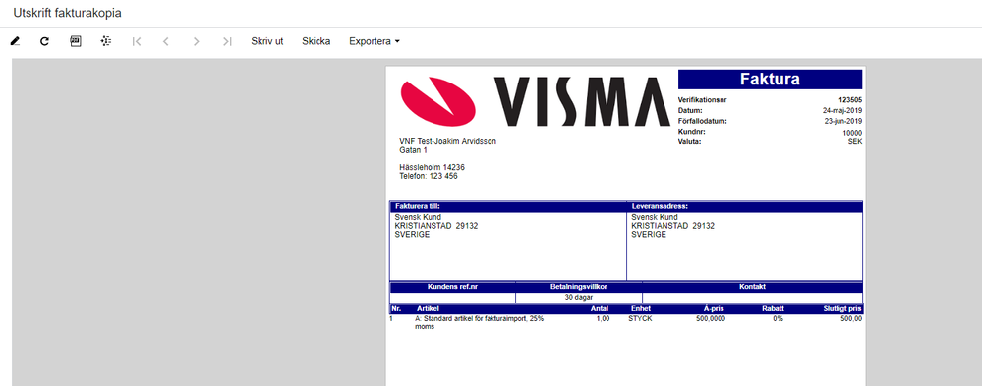Click the Skriv ut button
Screen dimensions: 982x386
tap(266, 42)
